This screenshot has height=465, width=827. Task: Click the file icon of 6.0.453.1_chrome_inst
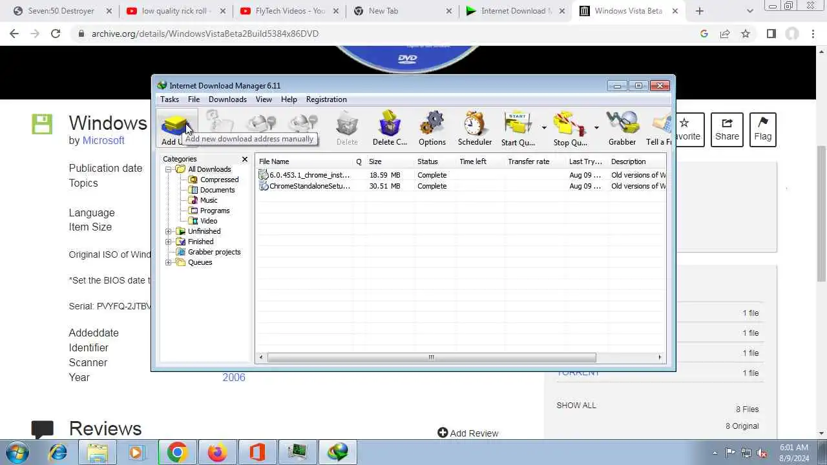coord(264,175)
